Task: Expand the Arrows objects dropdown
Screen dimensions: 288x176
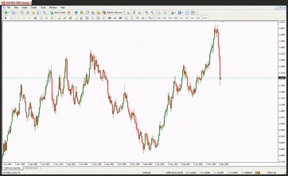Action: (153, 18)
